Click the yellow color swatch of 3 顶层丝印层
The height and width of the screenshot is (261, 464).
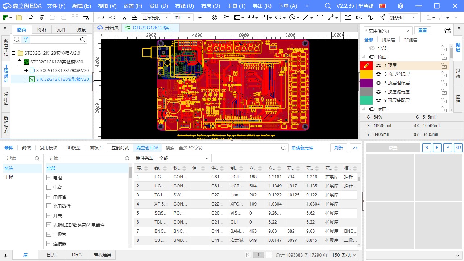pyautogui.click(x=366, y=74)
